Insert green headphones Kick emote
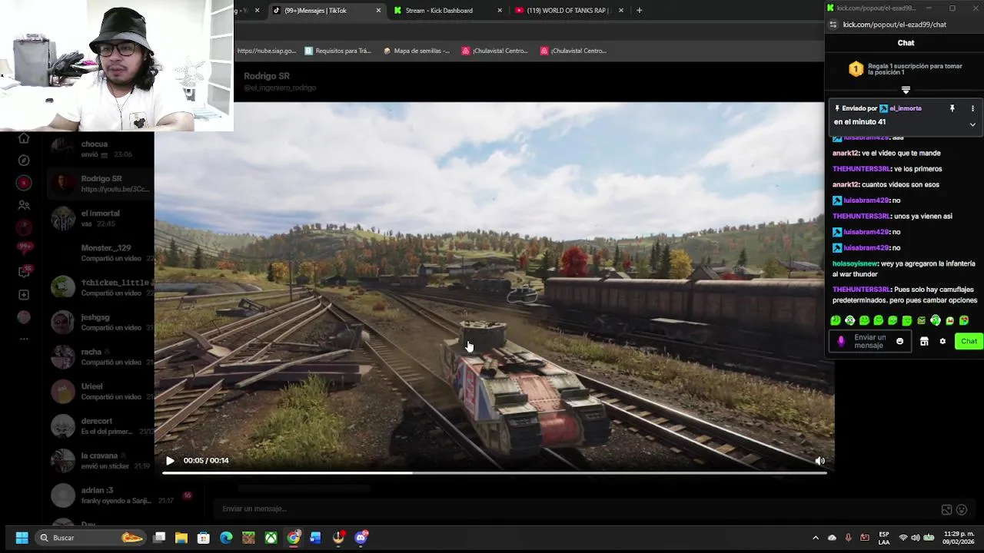The image size is (984, 553). coord(936,320)
